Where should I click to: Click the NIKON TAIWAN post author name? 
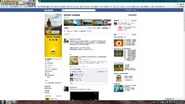tap(75, 39)
